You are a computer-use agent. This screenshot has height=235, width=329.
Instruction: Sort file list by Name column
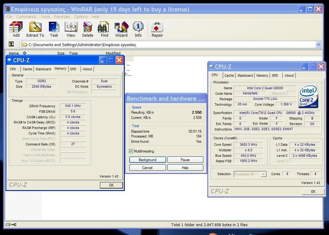click(23, 53)
